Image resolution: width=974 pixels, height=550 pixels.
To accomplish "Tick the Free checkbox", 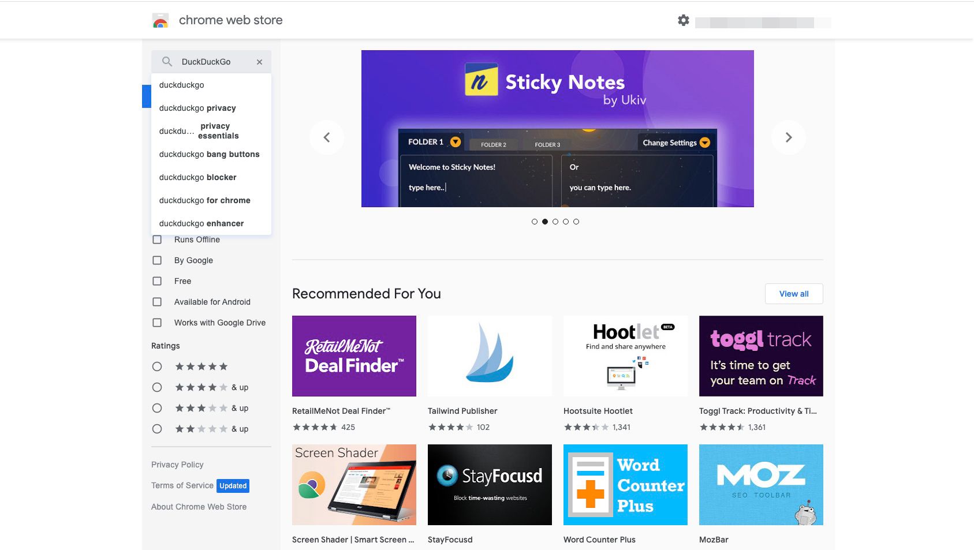I will 157,281.
